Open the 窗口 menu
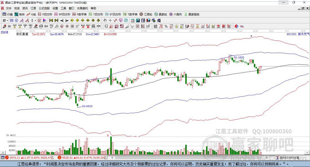Viewport: 310px width, 167px height. (71, 8)
